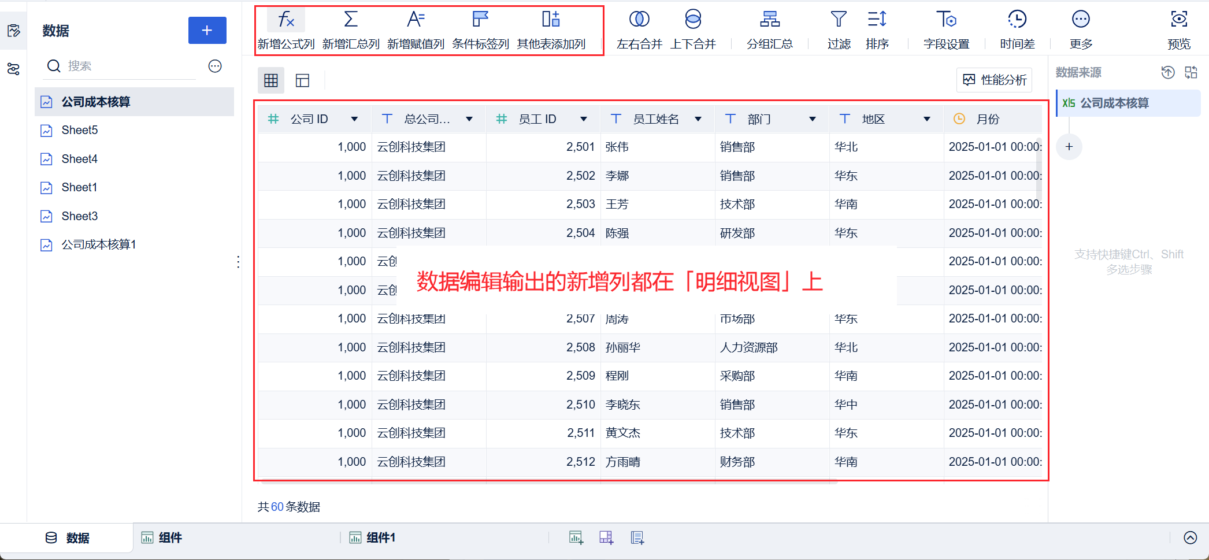Select Sheet5 in the data list

(x=134, y=130)
